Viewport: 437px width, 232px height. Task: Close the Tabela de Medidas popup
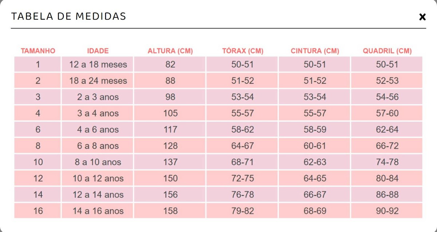coord(422,17)
